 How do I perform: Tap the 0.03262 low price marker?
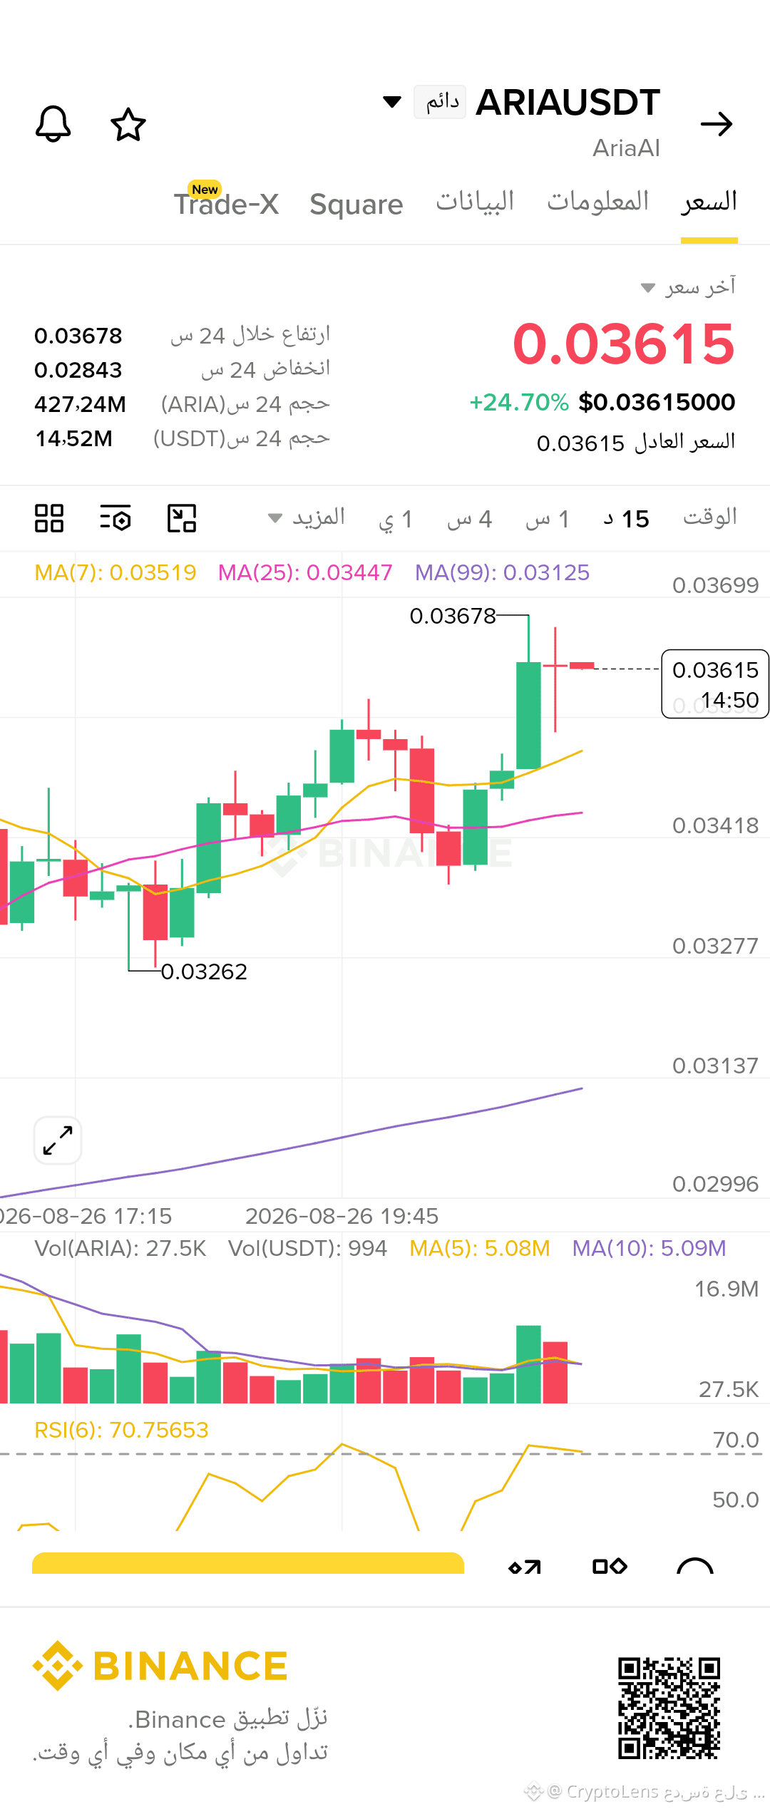tap(204, 971)
